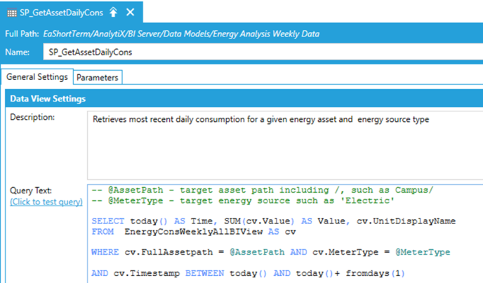This screenshot has width=483, height=283.
Task: Open the General Settings tab
Action: [37, 77]
